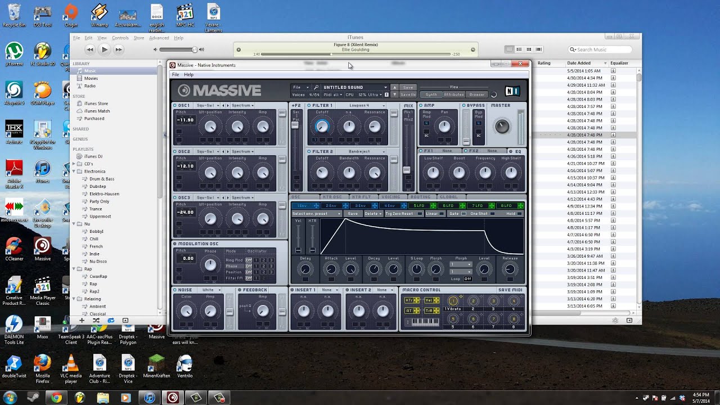
Task: Click Macro knob 1 Vibrato
Action: [x=452, y=301]
